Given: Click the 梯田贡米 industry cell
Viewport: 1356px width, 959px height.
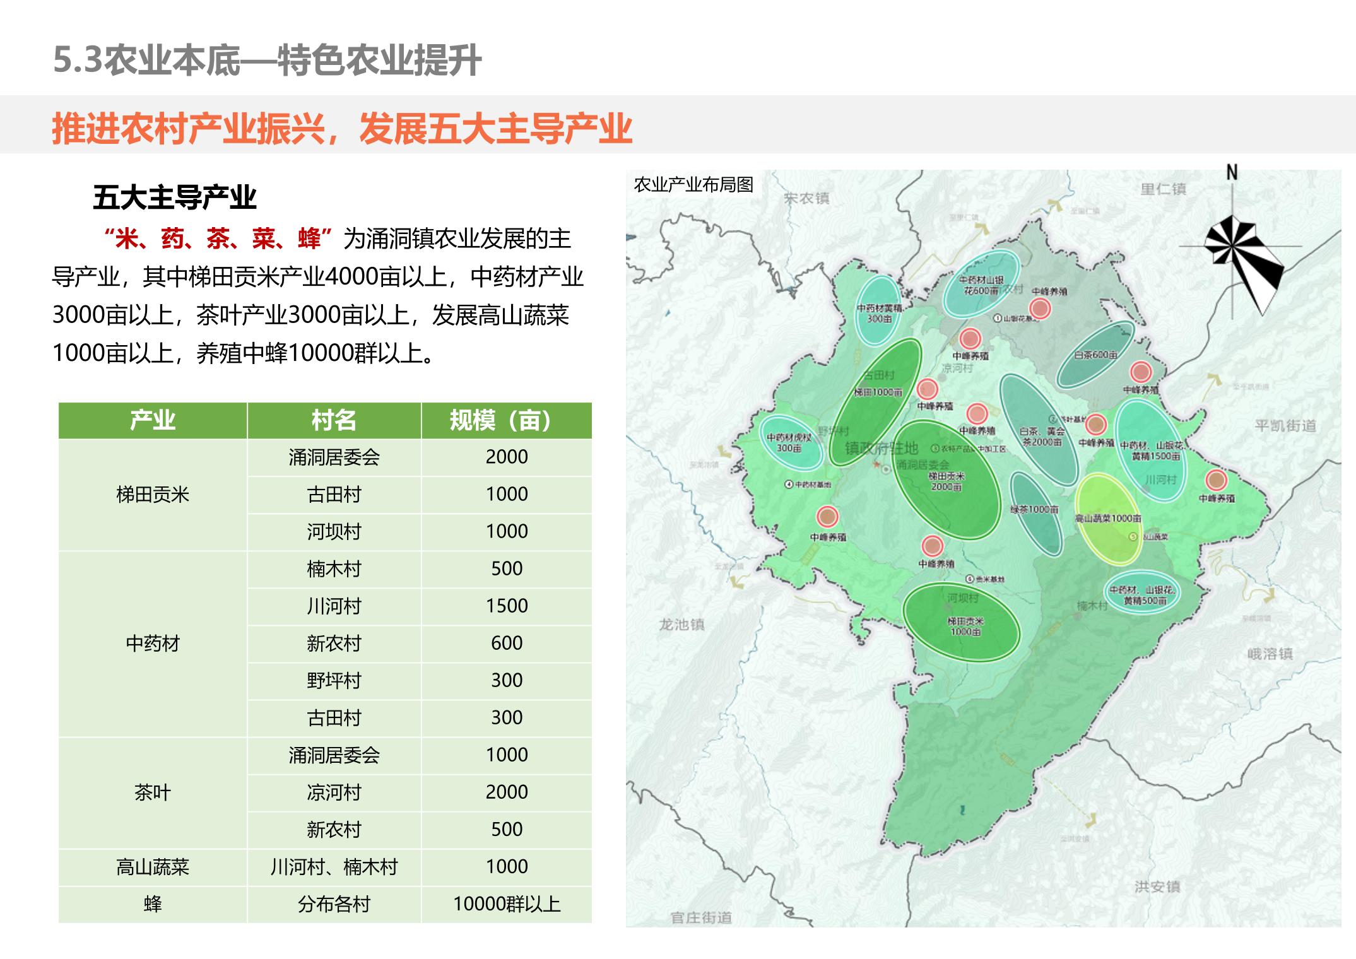Looking at the screenshot, I should pyautogui.click(x=153, y=495).
